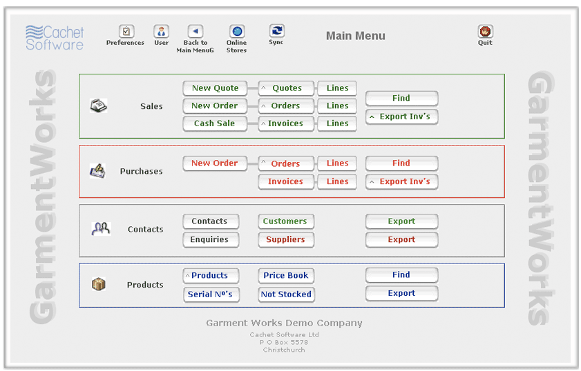Click the Preferences label

point(125,43)
